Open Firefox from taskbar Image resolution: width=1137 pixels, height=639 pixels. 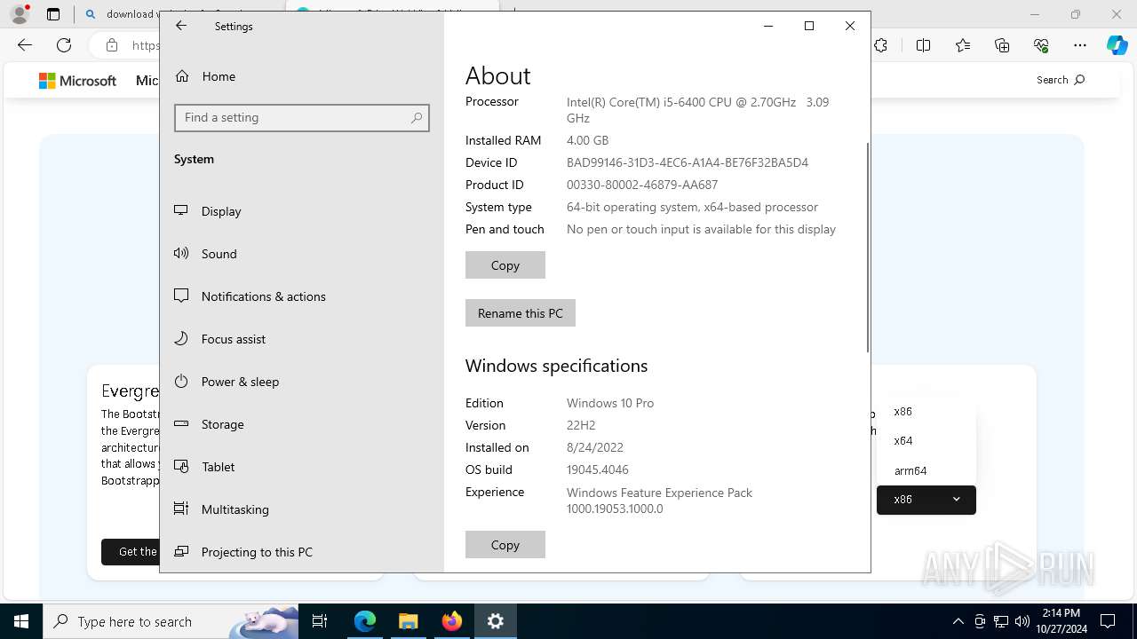tap(452, 621)
